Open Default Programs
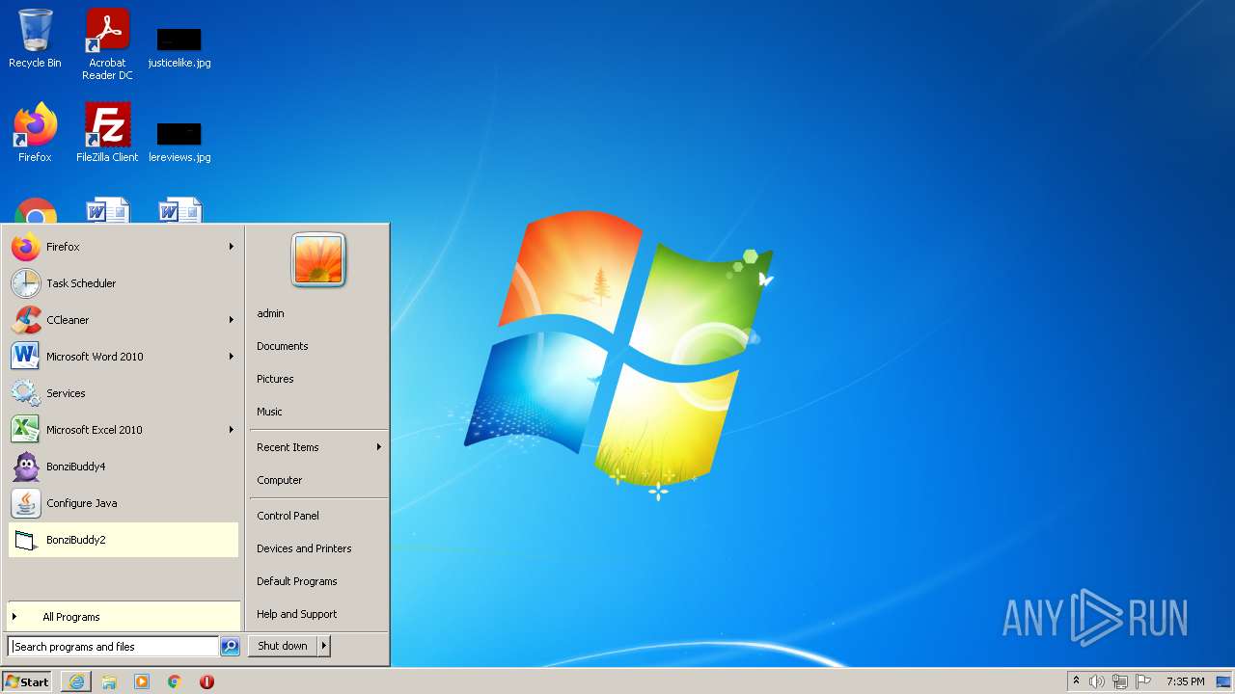The image size is (1235, 694). tap(318, 581)
